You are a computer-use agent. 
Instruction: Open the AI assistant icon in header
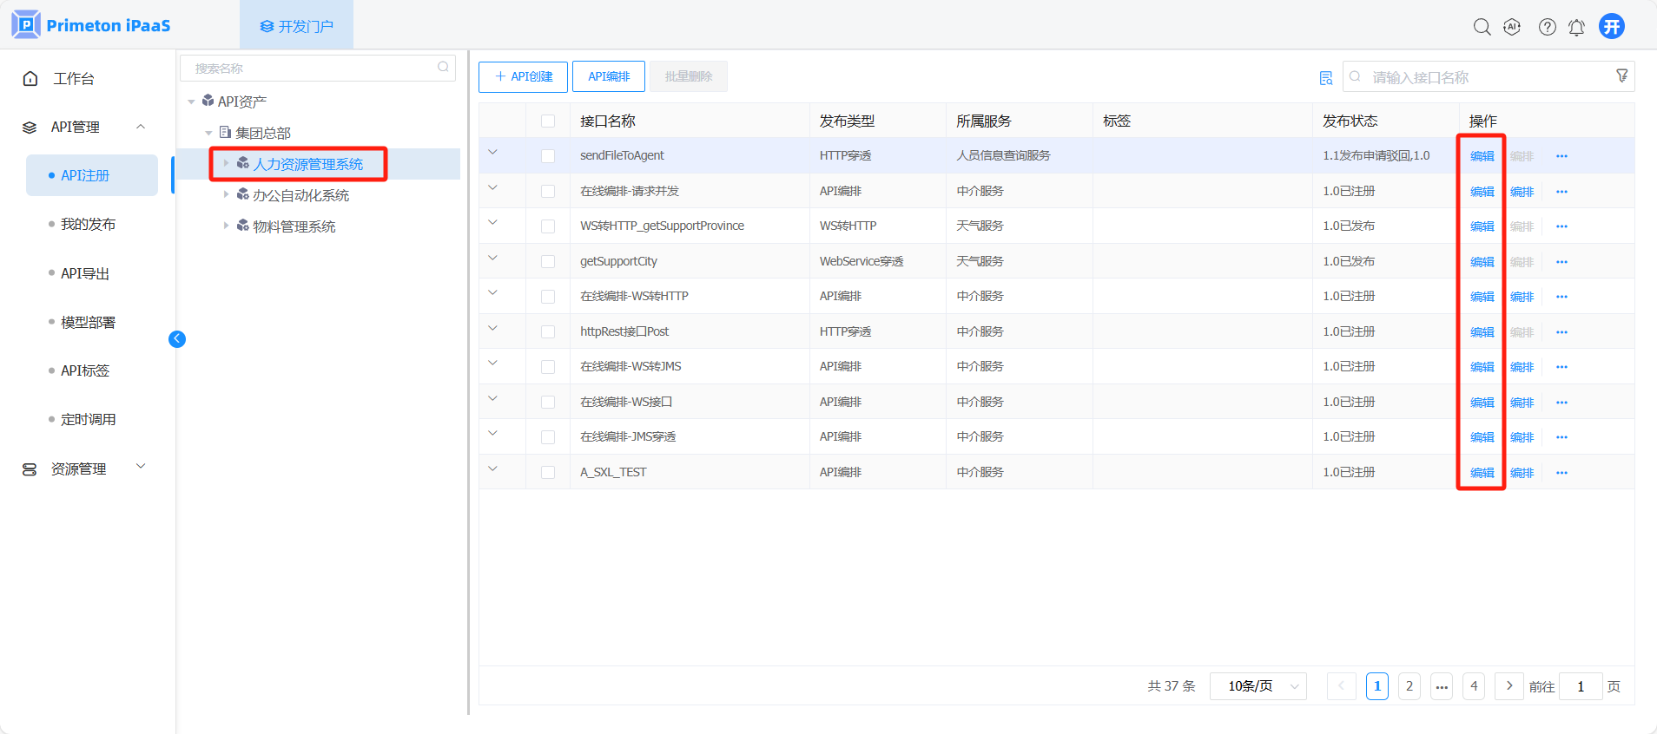click(x=1512, y=27)
